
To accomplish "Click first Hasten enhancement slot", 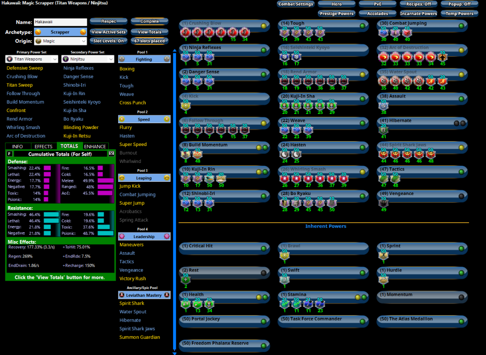I will pyautogui.click(x=284, y=154).
